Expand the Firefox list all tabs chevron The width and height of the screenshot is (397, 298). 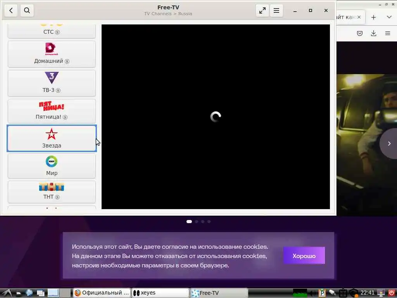pyautogui.click(x=389, y=17)
